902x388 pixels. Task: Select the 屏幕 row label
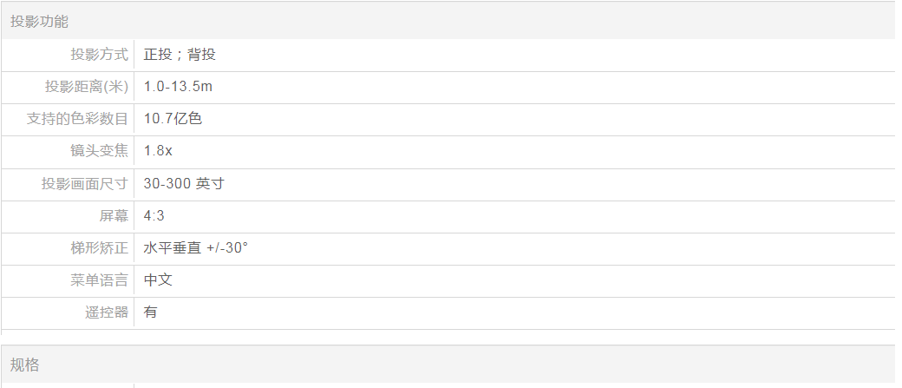tap(114, 216)
